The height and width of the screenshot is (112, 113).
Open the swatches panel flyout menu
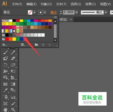click(55, 17)
